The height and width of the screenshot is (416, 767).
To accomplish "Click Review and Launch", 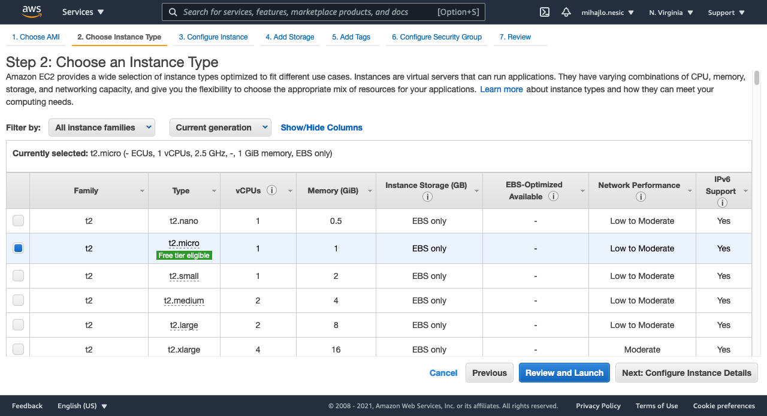I will click(x=564, y=373).
